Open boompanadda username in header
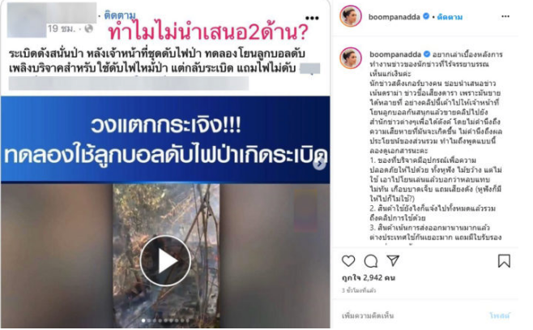Image resolution: width=533 pixels, height=330 pixels. (x=394, y=17)
